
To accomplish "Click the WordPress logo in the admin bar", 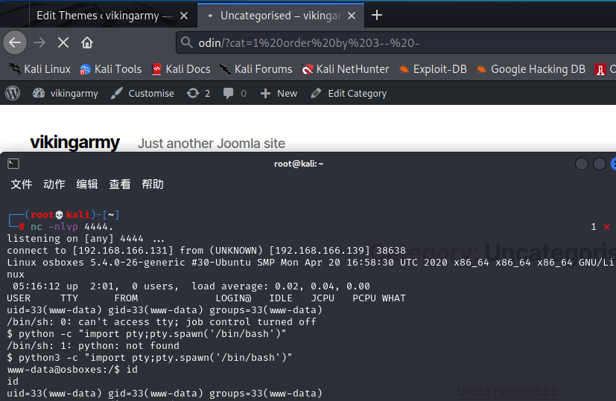I will click(x=13, y=94).
